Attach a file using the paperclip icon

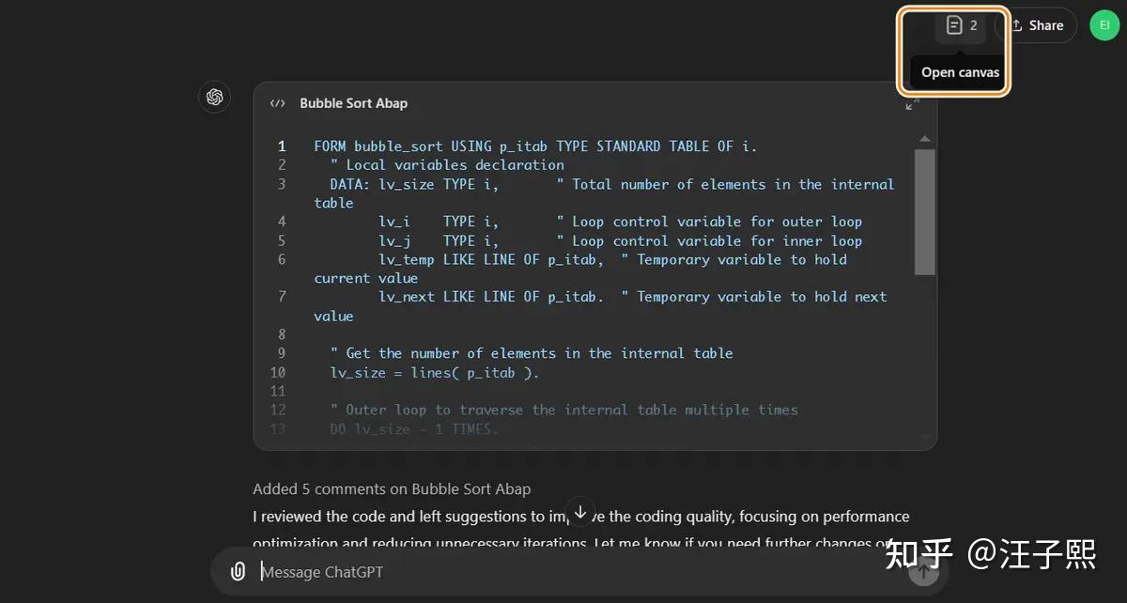point(237,570)
